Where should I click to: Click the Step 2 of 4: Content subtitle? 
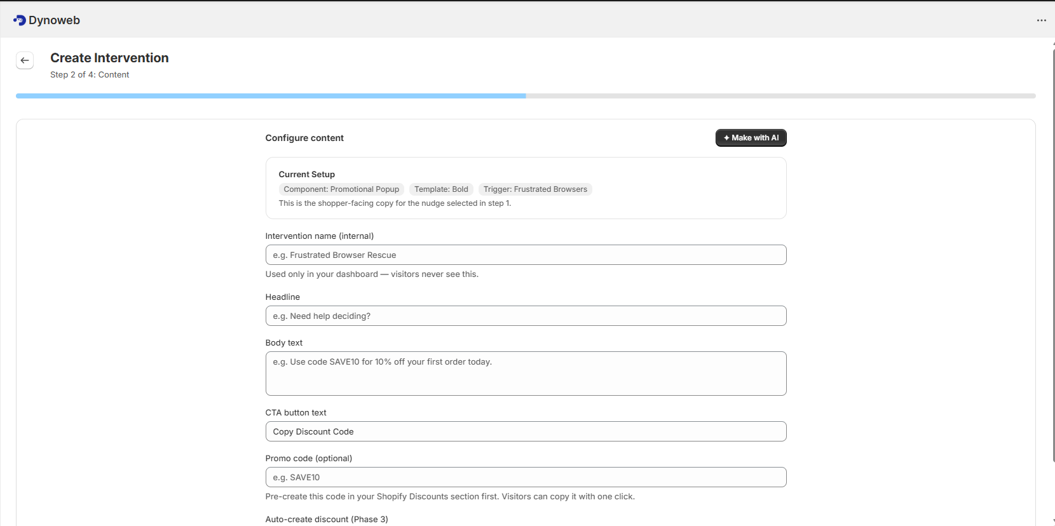point(90,74)
